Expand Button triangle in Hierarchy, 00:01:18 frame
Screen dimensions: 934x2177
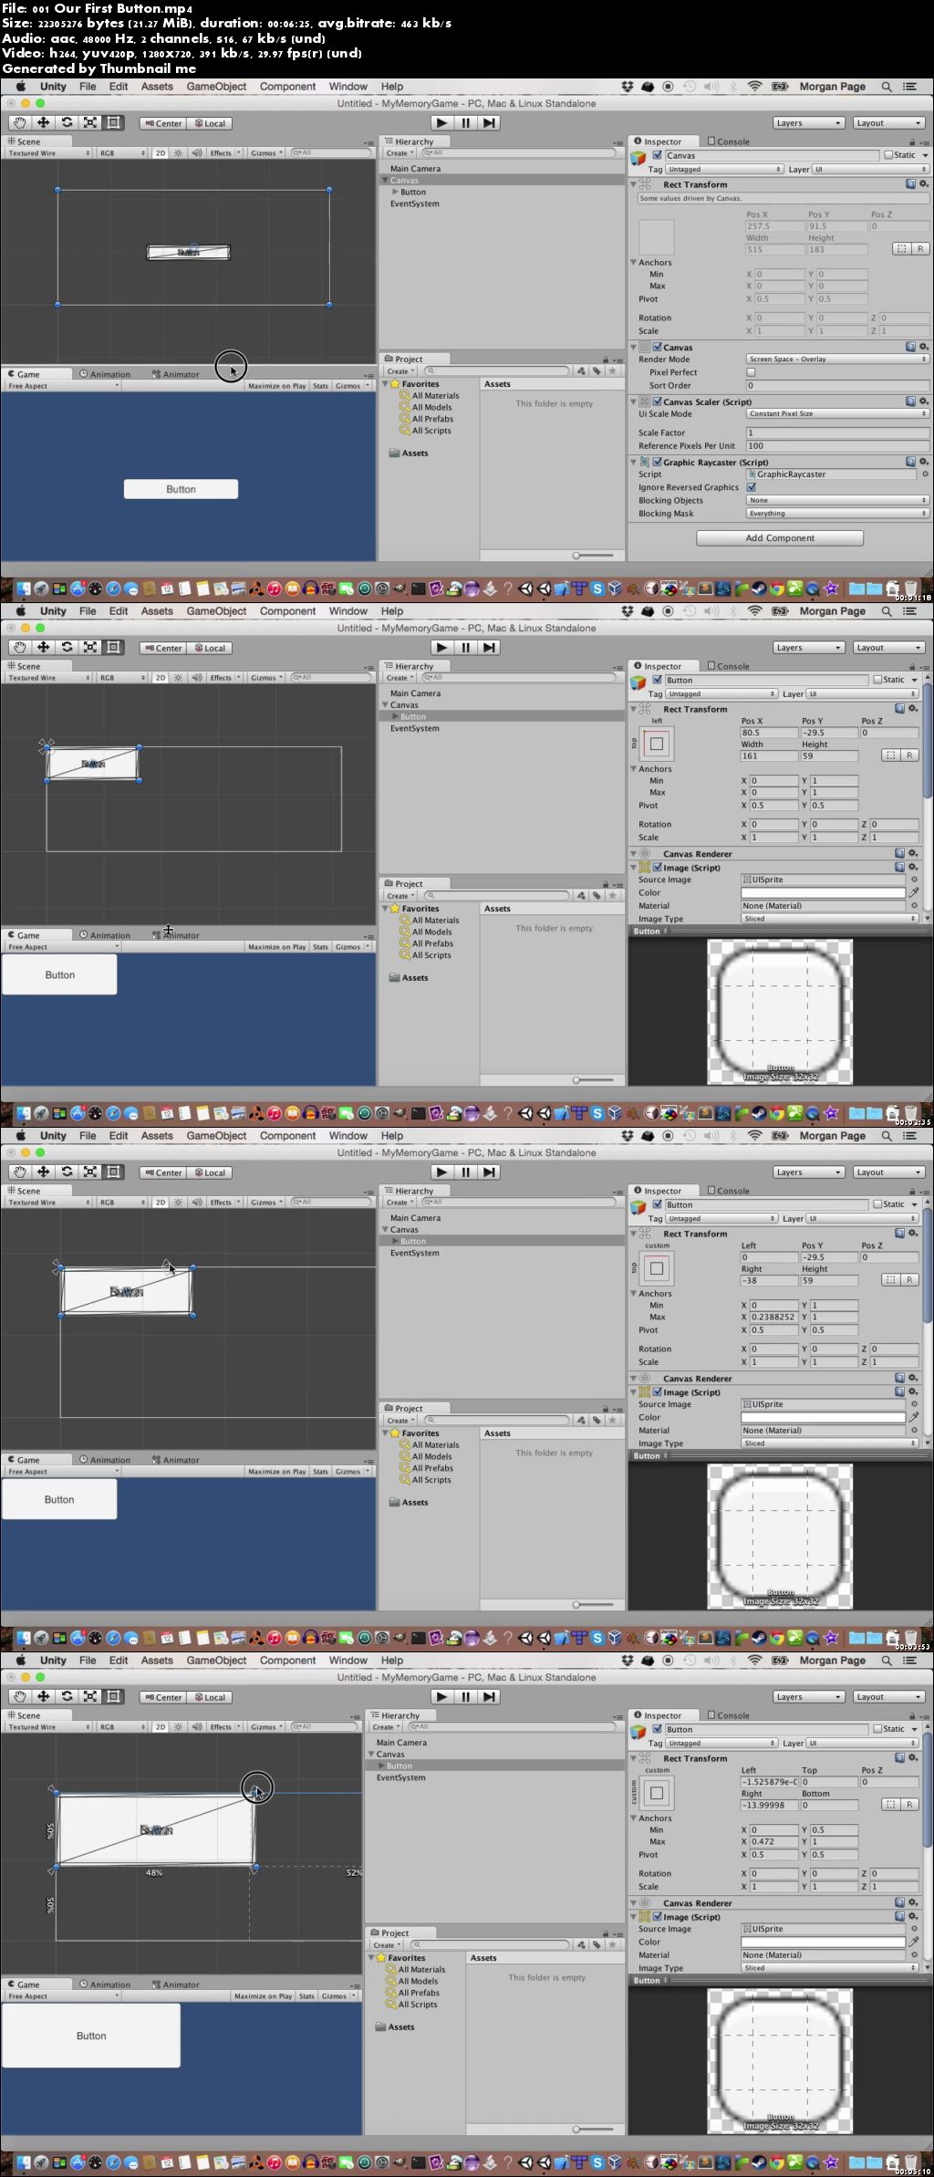pyautogui.click(x=395, y=192)
